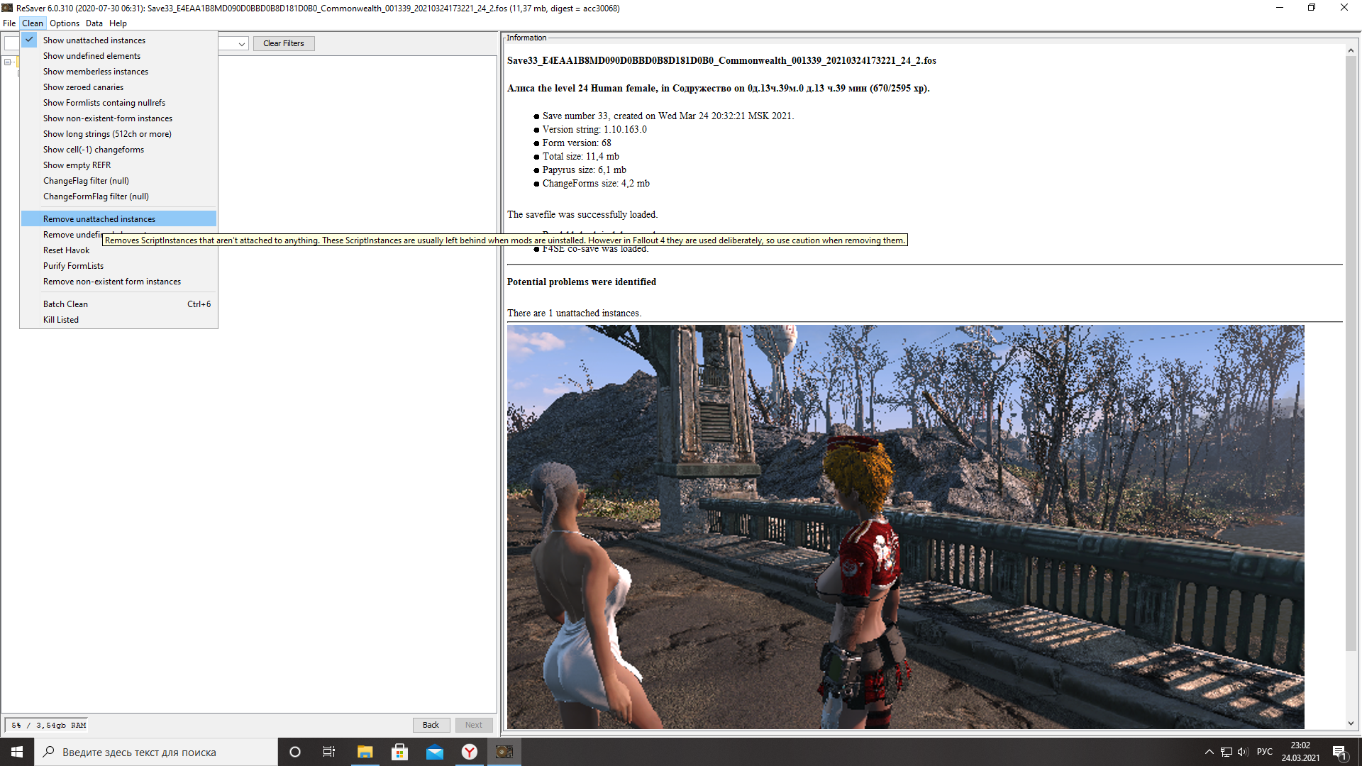The height and width of the screenshot is (766, 1362).
Task: Click the savegame screenshot image
Action: 904,526
